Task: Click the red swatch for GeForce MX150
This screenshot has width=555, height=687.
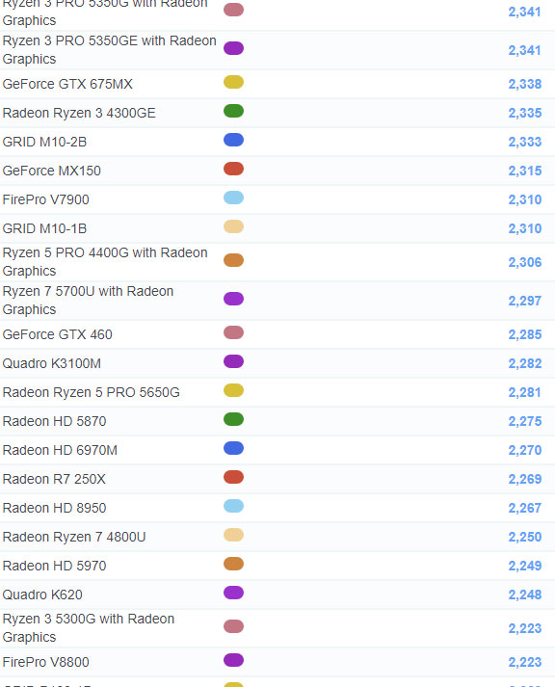Action: pyautogui.click(x=233, y=169)
